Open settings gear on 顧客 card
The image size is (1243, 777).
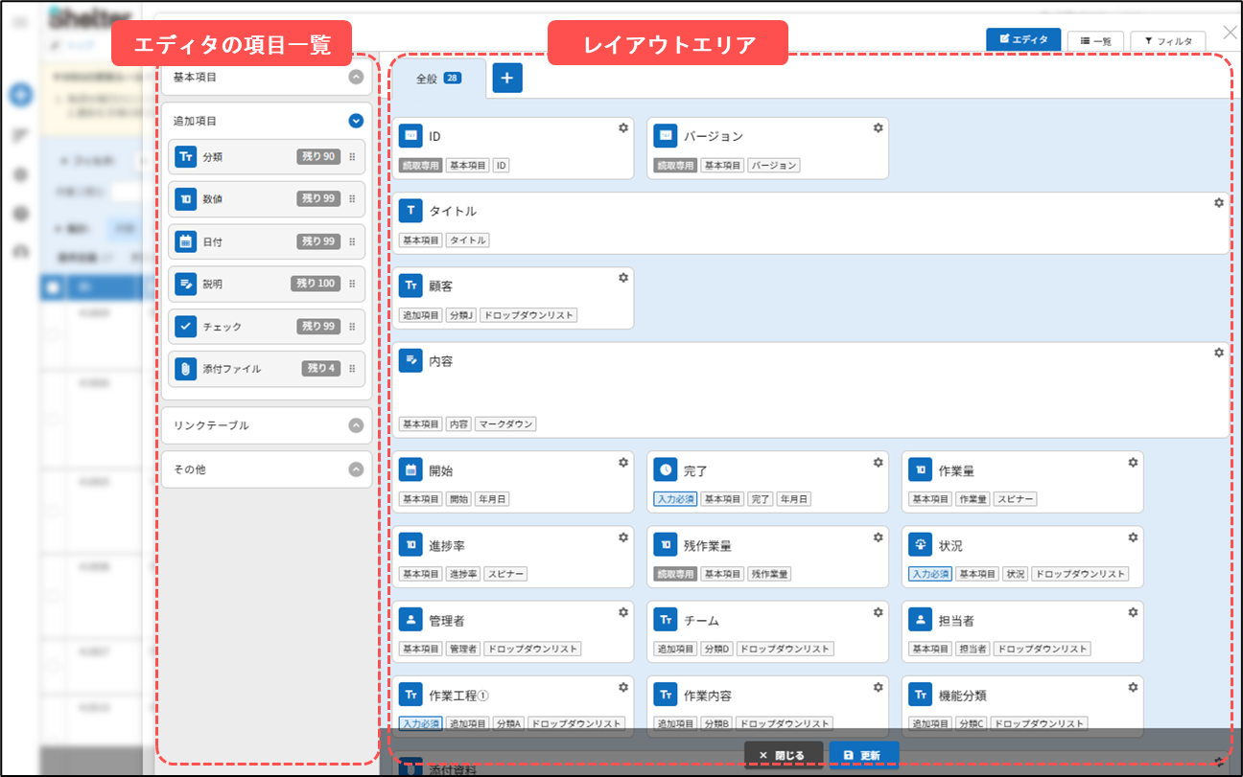(x=622, y=277)
